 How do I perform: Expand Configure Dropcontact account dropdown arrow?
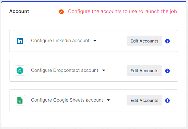point(103,71)
